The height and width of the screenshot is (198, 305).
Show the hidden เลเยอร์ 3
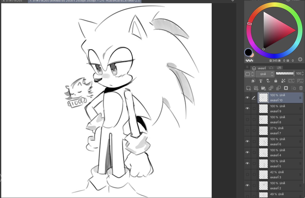[x=247, y=175]
